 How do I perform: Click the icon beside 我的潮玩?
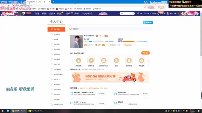[52, 99]
